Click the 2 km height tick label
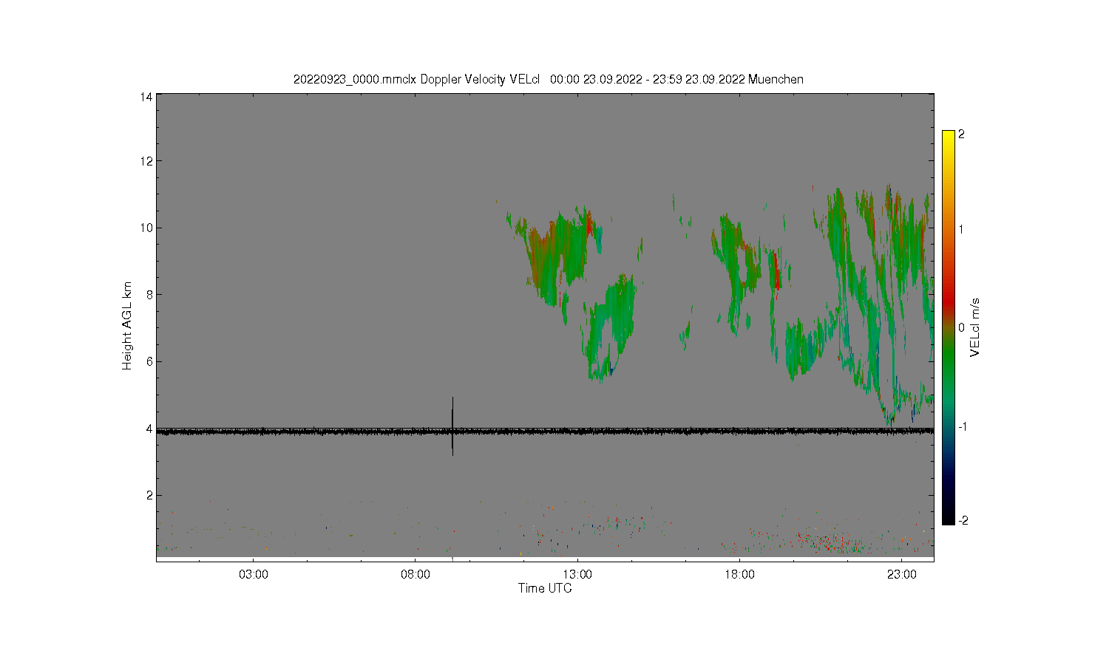The width and height of the screenshot is (1109, 665). 149,495
